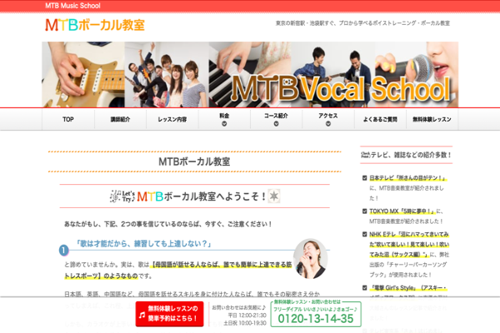The width and height of the screenshot is (500, 333).
Task: Open the MTB Music School top bar link
Action: 72,6
